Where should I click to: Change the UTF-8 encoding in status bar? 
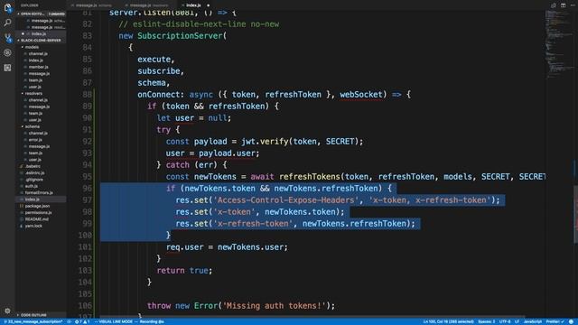click(x=505, y=321)
